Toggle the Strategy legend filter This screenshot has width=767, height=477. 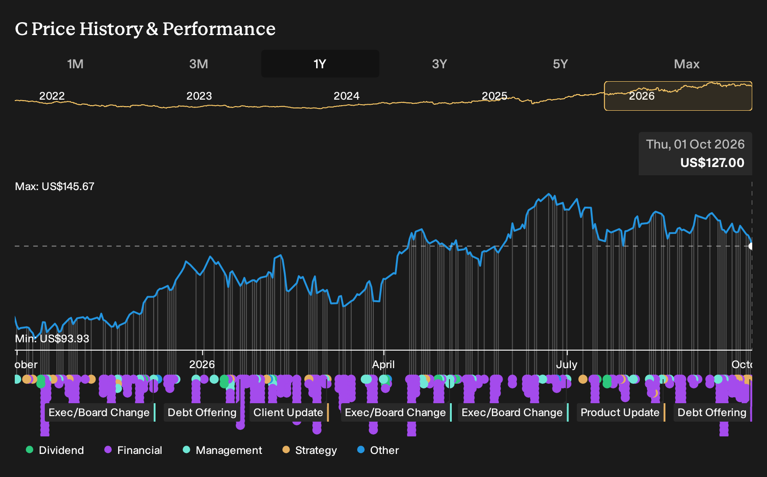click(310, 450)
